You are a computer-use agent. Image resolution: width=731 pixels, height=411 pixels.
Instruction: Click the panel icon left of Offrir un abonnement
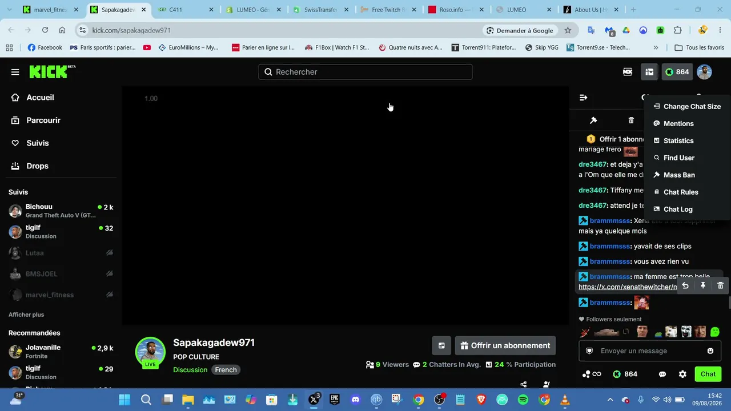(x=441, y=346)
